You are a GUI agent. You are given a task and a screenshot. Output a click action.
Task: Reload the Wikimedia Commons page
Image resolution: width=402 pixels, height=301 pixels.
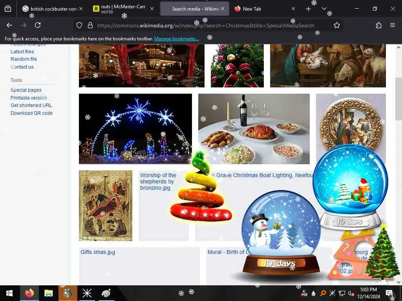point(38,25)
